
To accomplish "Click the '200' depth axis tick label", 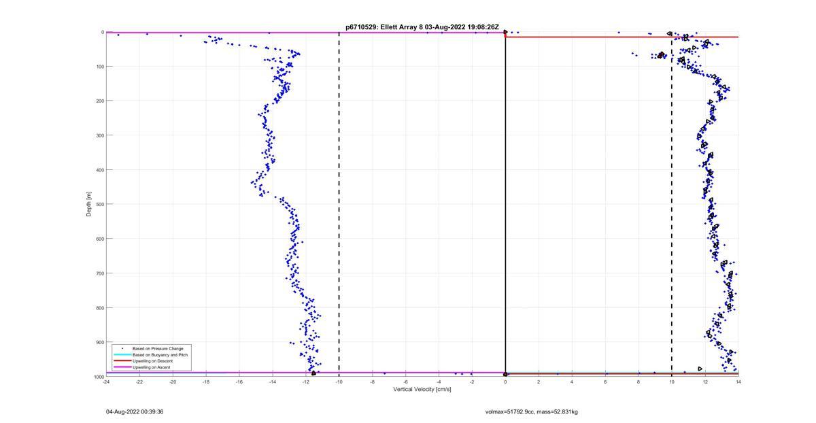I will tap(99, 101).
